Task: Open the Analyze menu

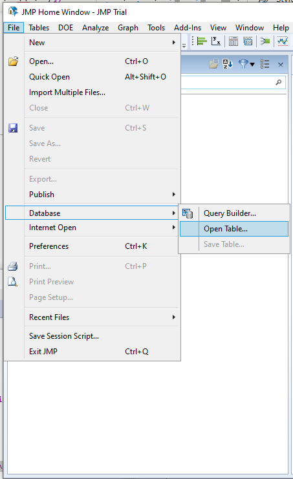Action: 95,28
